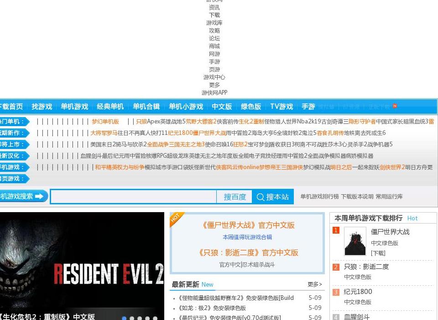Viewport: 438px width, 320px height.
Task: Open the 僵尸世界大战 ranking thumbnail
Action: (355, 241)
